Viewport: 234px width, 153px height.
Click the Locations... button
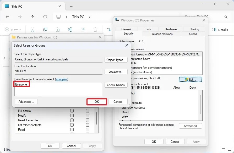tap(116, 72)
